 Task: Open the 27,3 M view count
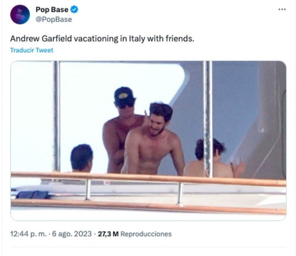pos(108,234)
